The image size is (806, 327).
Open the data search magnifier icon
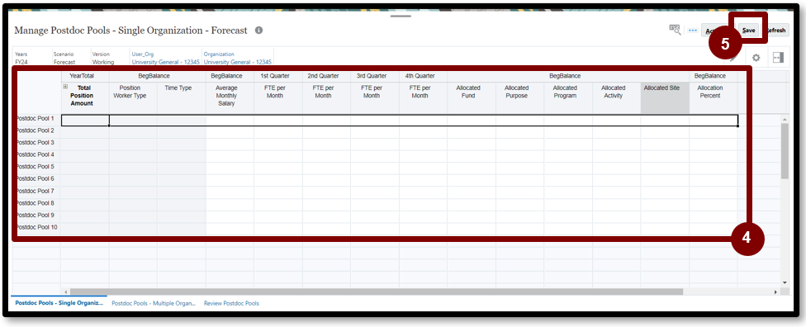675,30
